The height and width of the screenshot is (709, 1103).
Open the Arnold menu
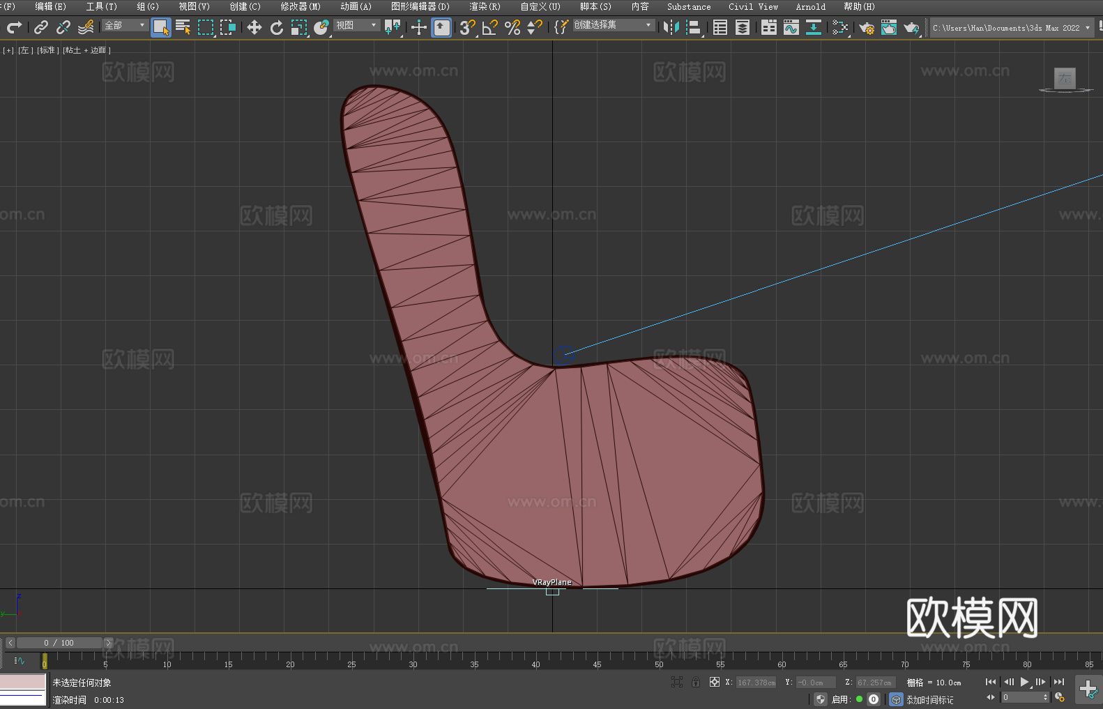pyautogui.click(x=810, y=6)
